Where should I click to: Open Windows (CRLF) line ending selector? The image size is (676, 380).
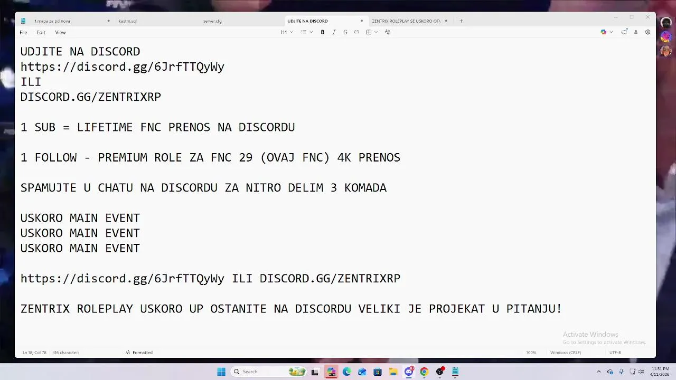pyautogui.click(x=565, y=353)
